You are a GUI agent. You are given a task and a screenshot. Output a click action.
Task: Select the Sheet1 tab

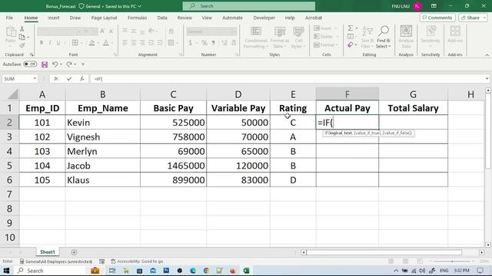coord(48,252)
